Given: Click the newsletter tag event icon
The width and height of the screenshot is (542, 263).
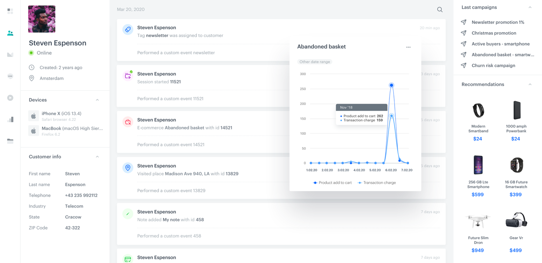Looking at the screenshot, I should coord(128,30).
